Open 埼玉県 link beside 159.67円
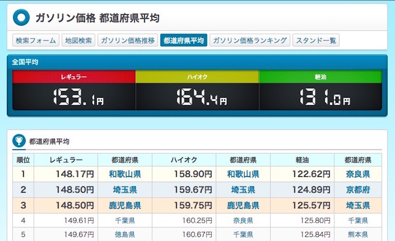 pos(243,190)
